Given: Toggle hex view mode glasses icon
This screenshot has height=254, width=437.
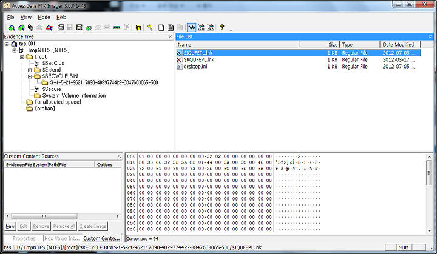Looking at the screenshot, I should pyautogui.click(x=211, y=27).
